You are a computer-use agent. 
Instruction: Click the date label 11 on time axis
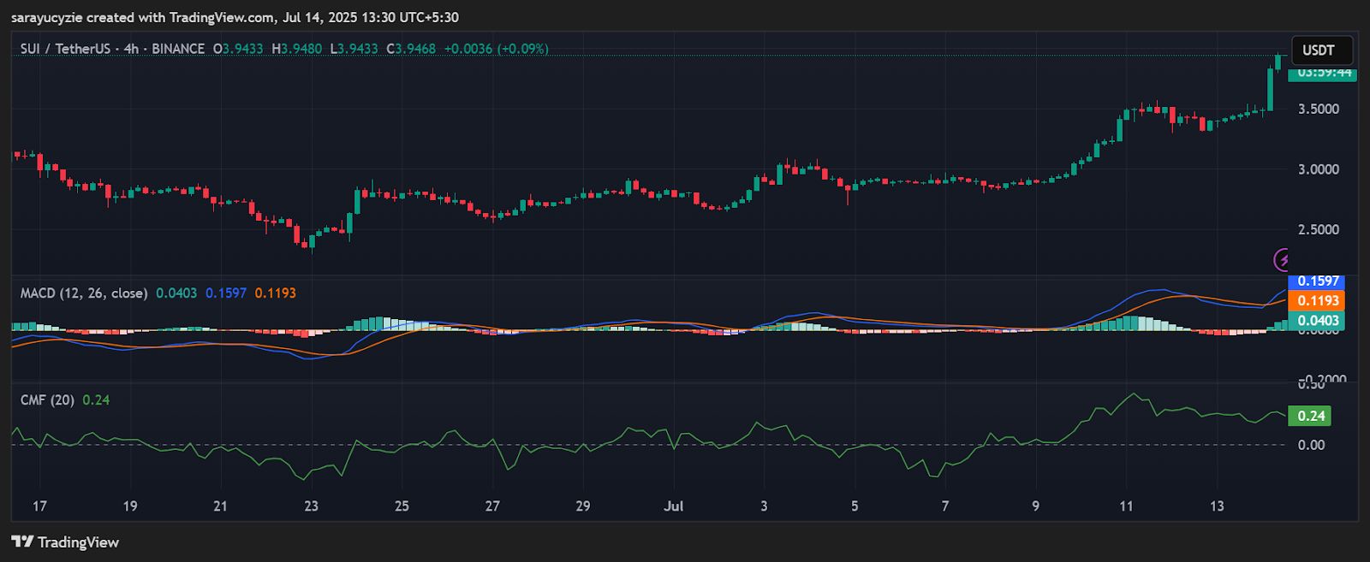[1126, 506]
